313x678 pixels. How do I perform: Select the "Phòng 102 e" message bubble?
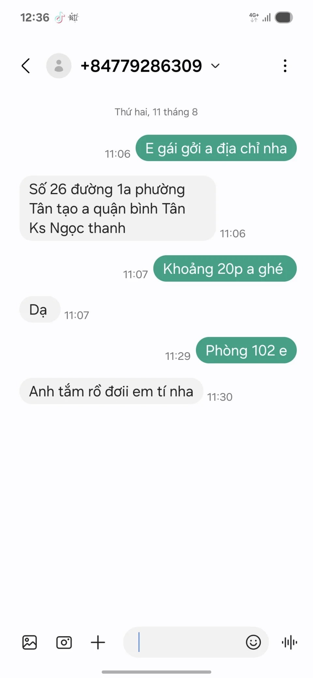246,350
